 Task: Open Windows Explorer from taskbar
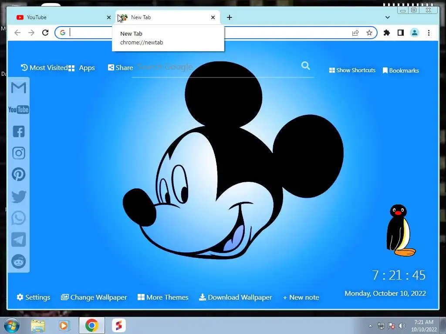point(38,325)
